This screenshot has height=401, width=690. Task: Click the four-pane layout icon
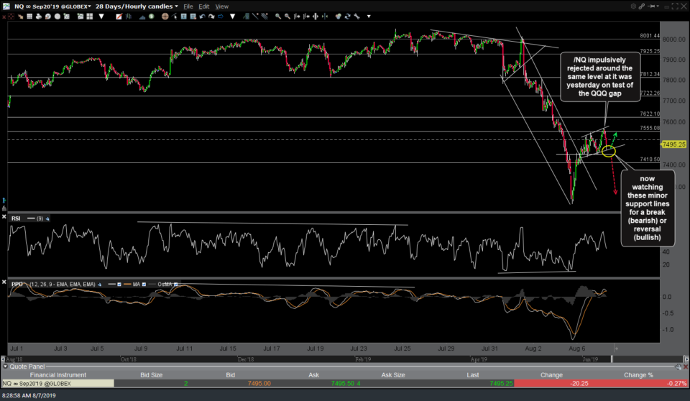90,17
